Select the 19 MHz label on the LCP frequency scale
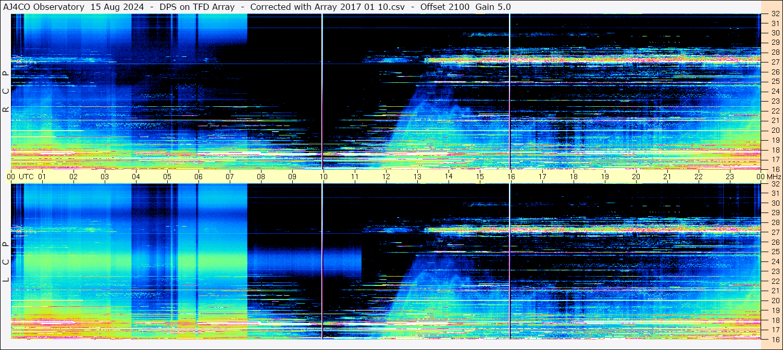783x350 pixels. tap(775, 310)
